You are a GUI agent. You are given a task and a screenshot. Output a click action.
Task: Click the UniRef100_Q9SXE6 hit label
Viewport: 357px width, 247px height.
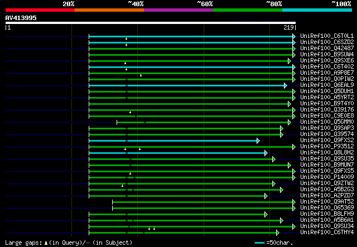[327, 61]
